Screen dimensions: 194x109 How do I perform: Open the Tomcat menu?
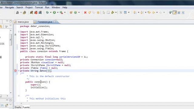39,7
